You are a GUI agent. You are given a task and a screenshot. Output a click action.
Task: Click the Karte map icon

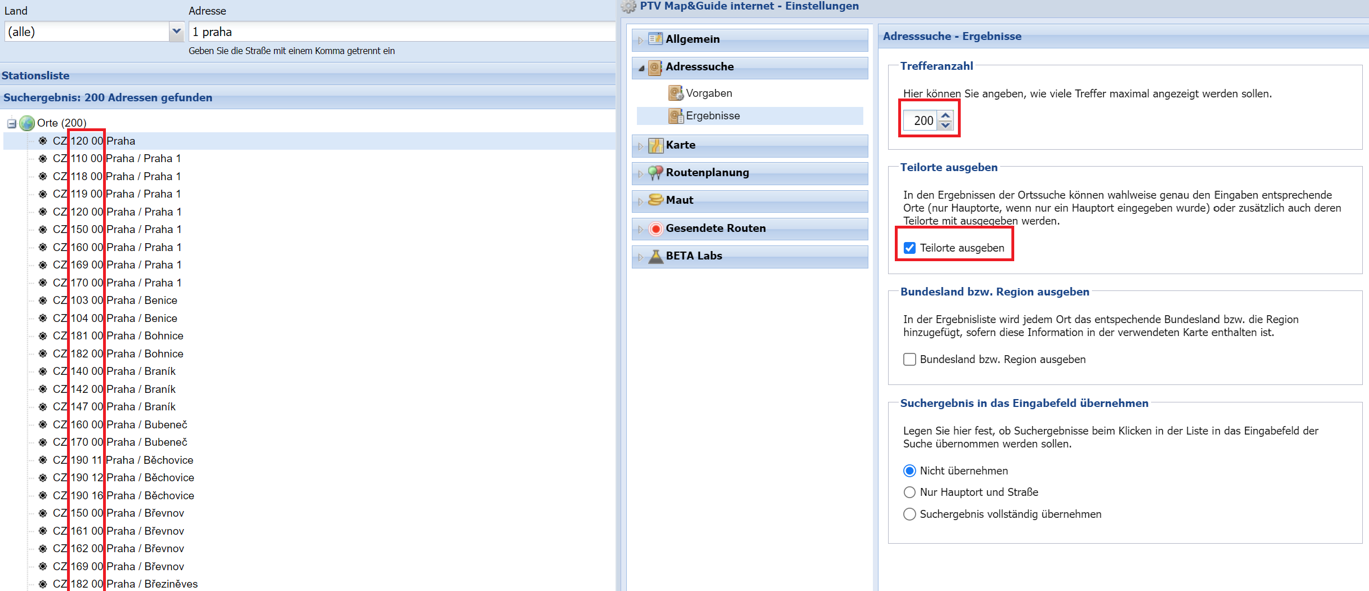[x=655, y=145]
